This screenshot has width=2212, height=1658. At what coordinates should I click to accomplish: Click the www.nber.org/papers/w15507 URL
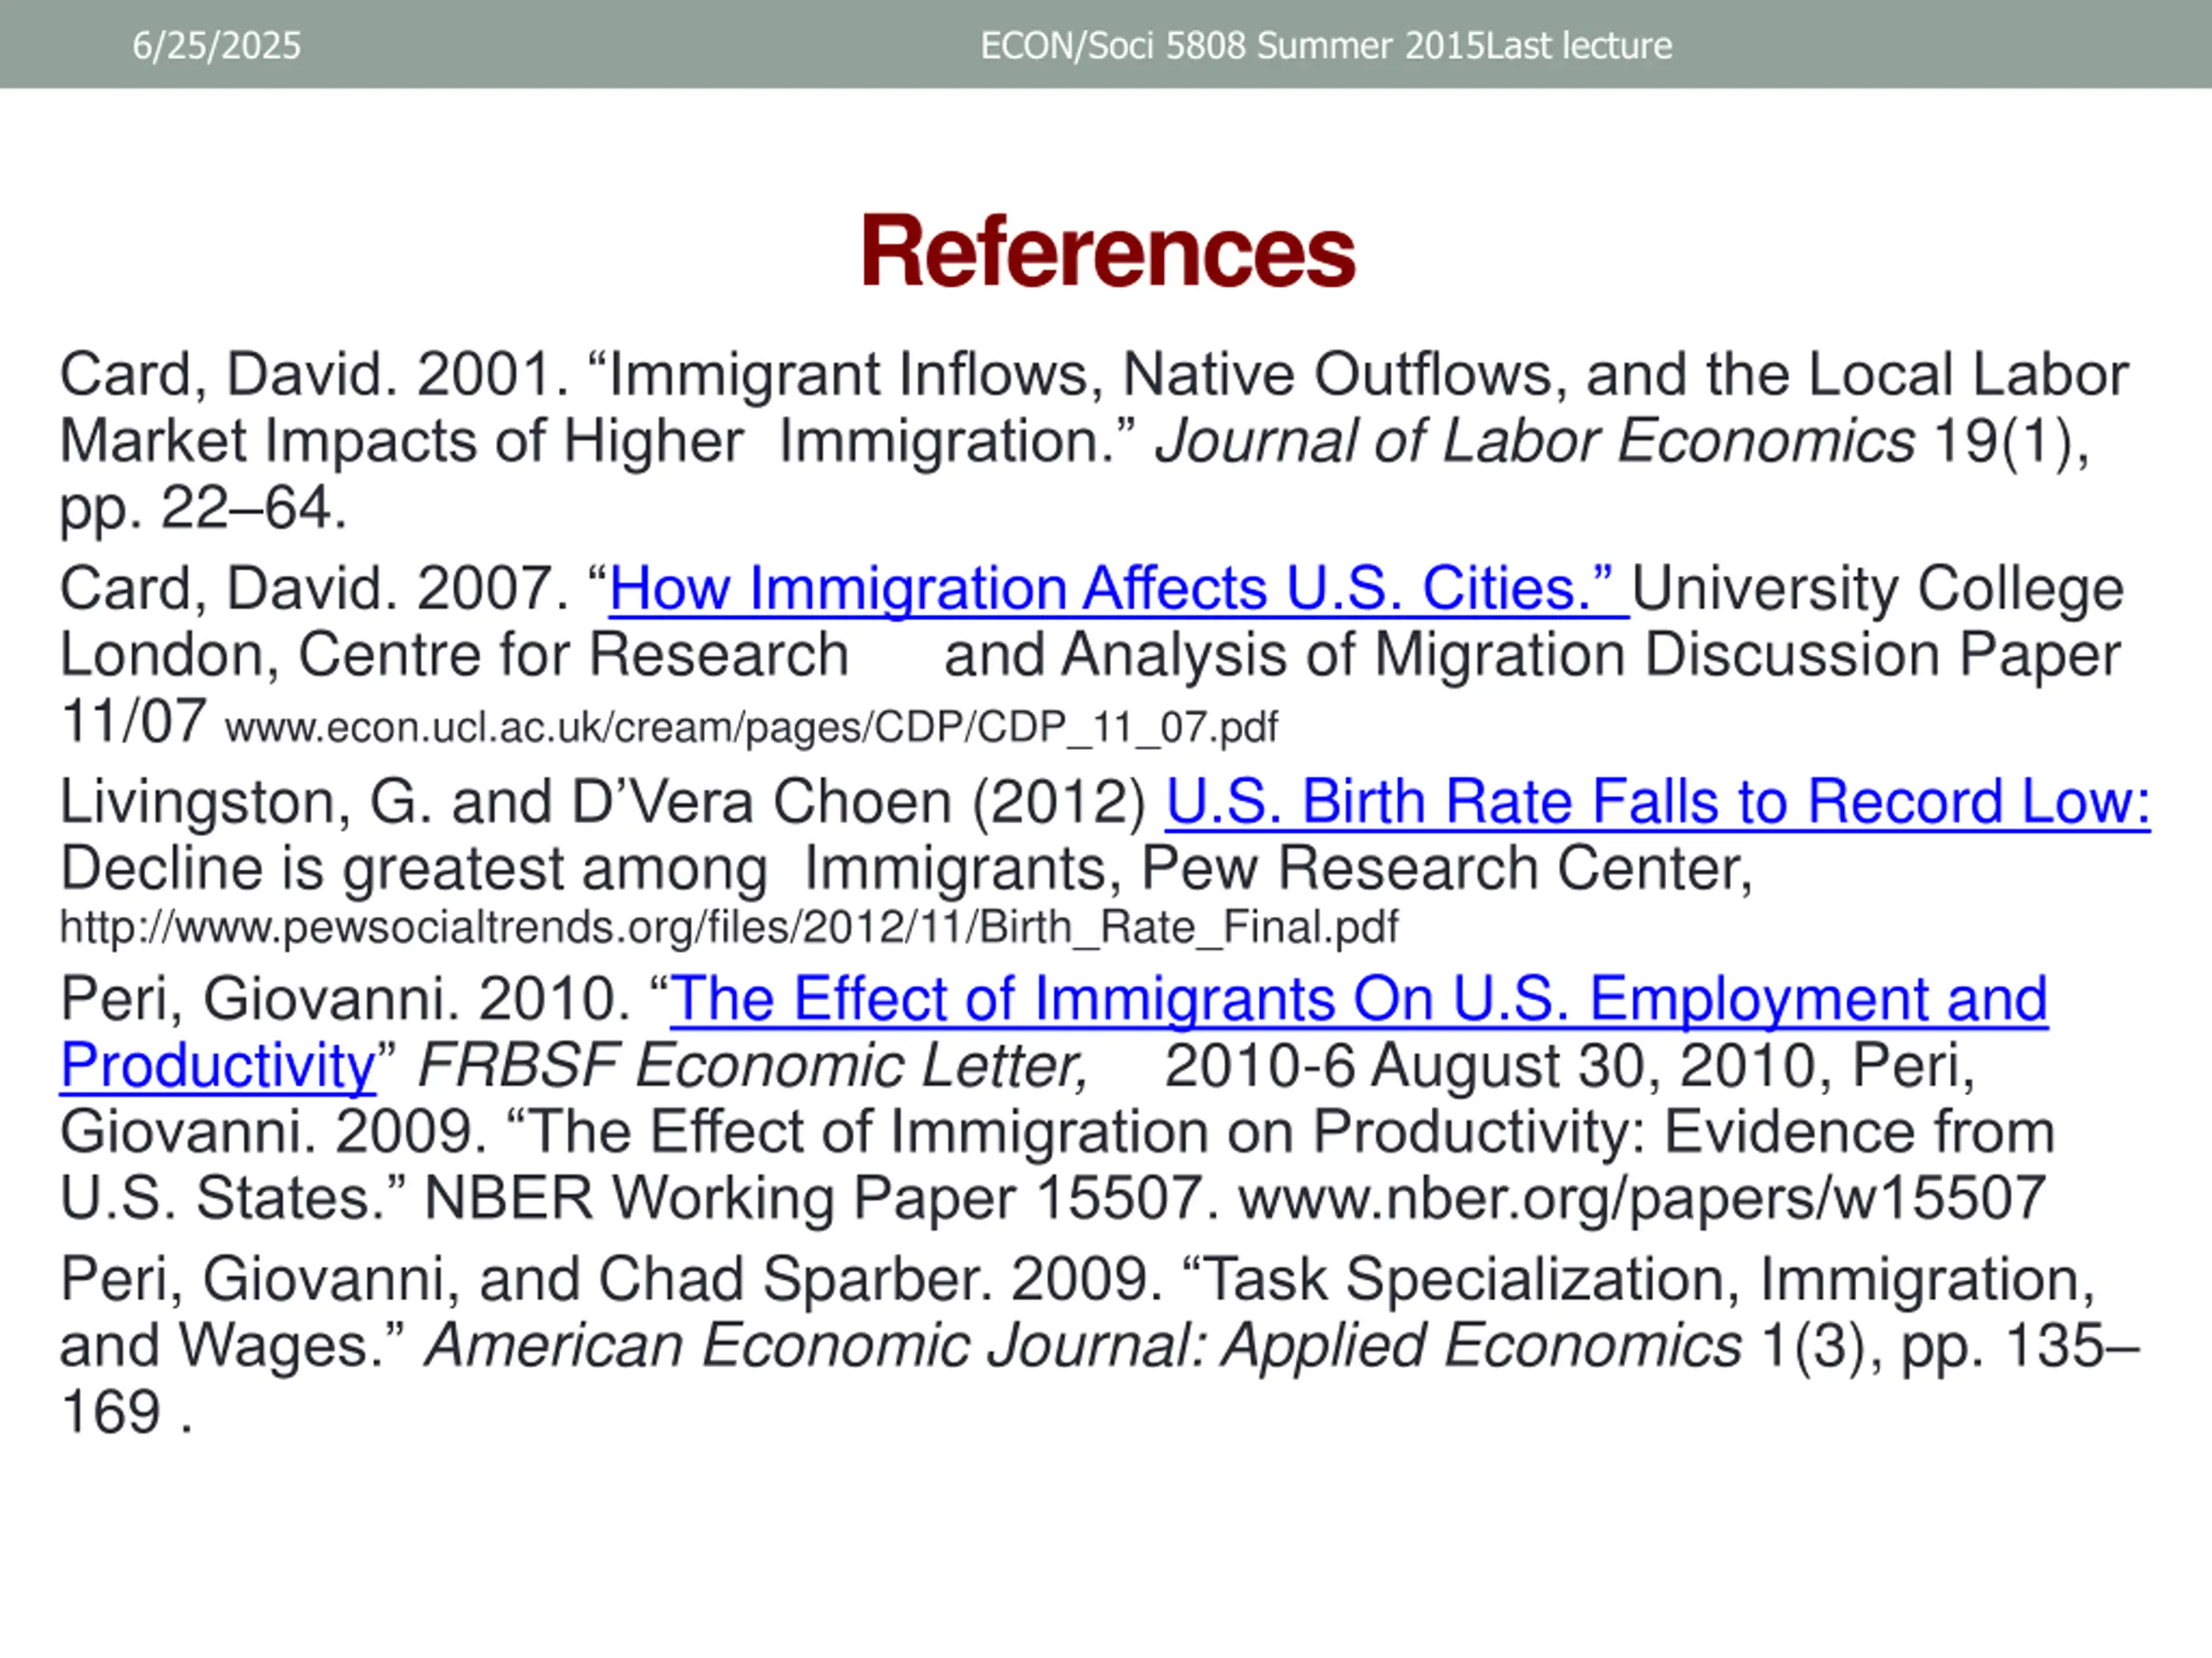coord(1641,1199)
